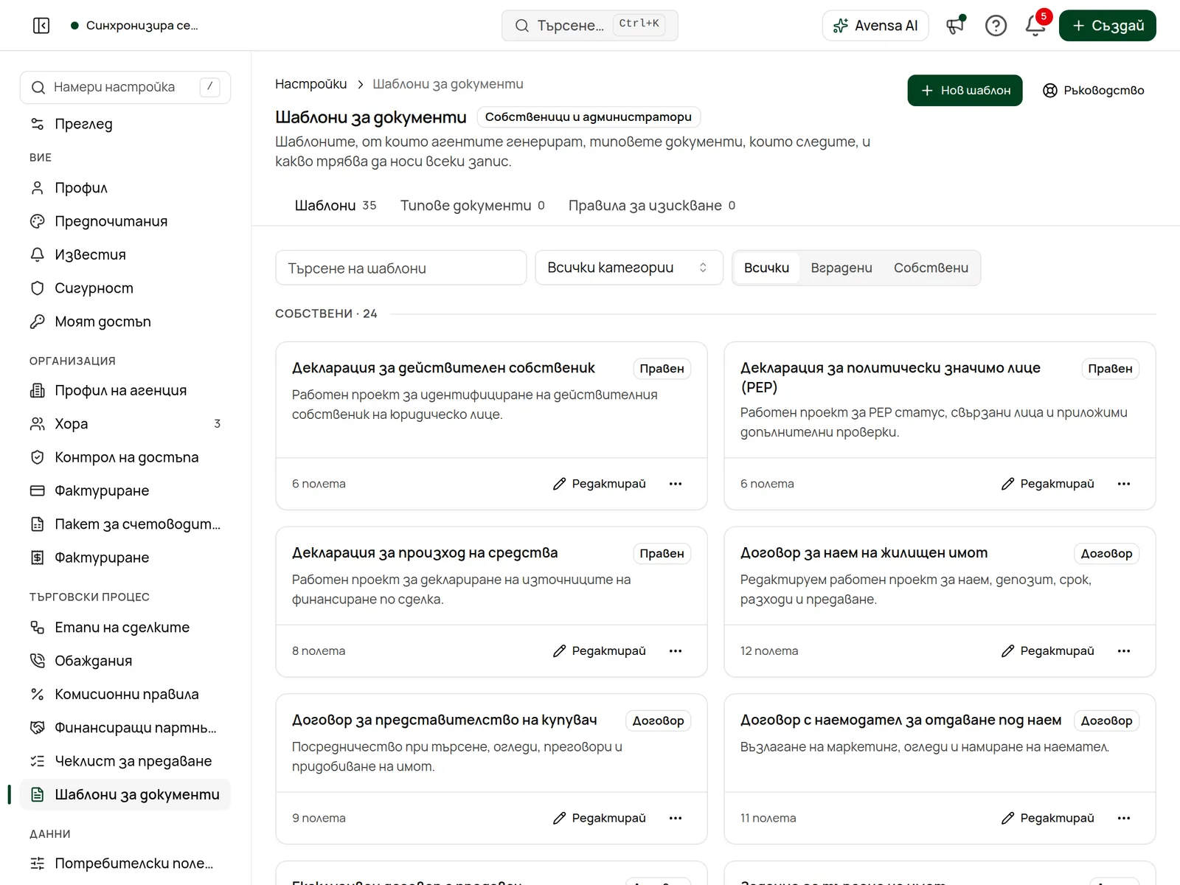Select the Вградени filter segment
This screenshot has width=1180, height=885.
[841, 268]
